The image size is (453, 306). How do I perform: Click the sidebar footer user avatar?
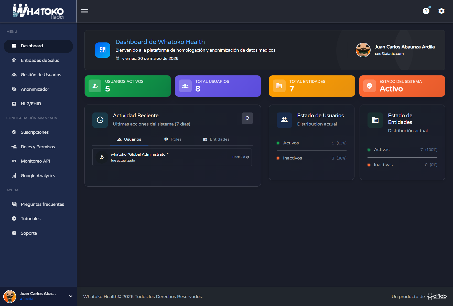click(10, 297)
